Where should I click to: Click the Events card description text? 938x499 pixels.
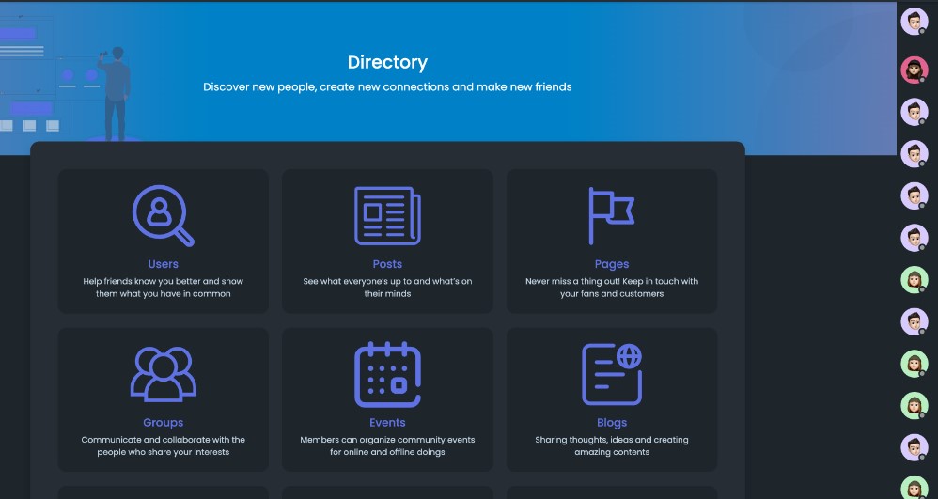click(x=387, y=445)
